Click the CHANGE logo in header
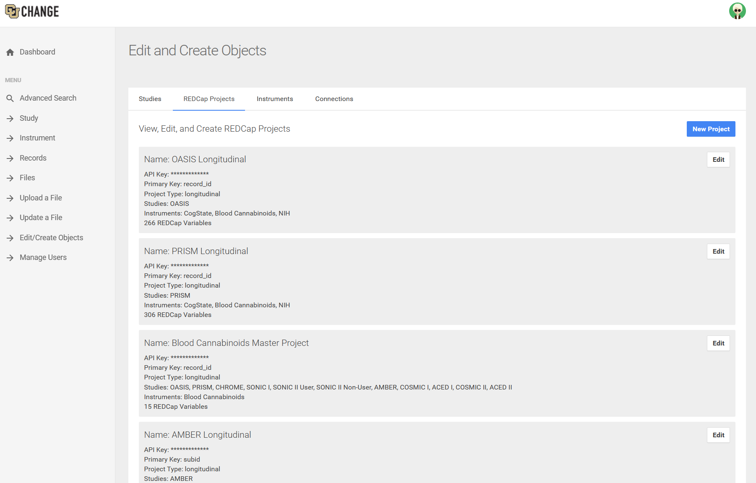This screenshot has width=756, height=483. point(32,12)
